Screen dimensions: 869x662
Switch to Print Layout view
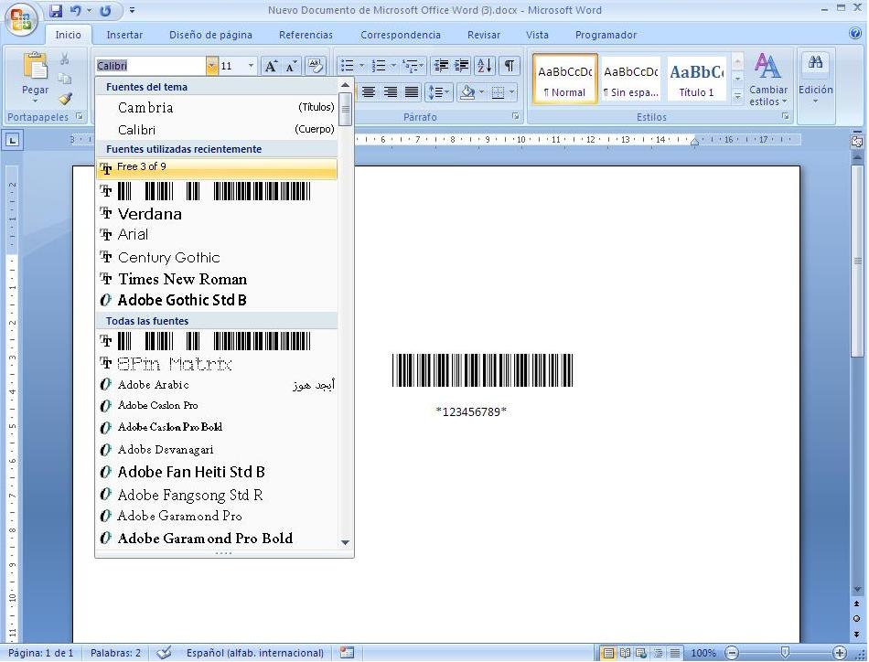[x=608, y=653]
